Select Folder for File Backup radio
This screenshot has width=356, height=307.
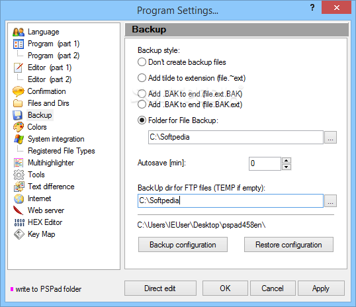click(x=142, y=120)
